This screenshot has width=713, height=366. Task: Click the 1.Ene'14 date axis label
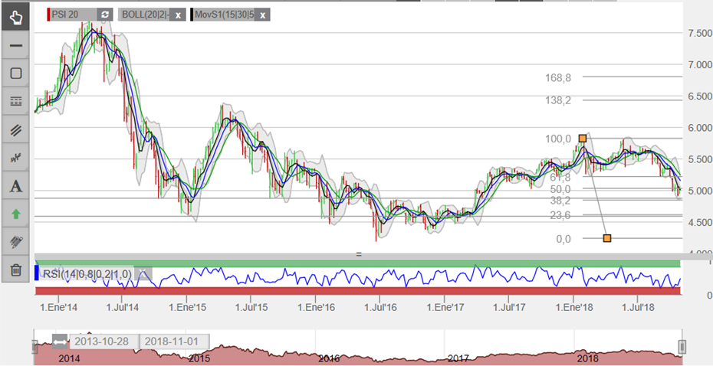pos(59,308)
